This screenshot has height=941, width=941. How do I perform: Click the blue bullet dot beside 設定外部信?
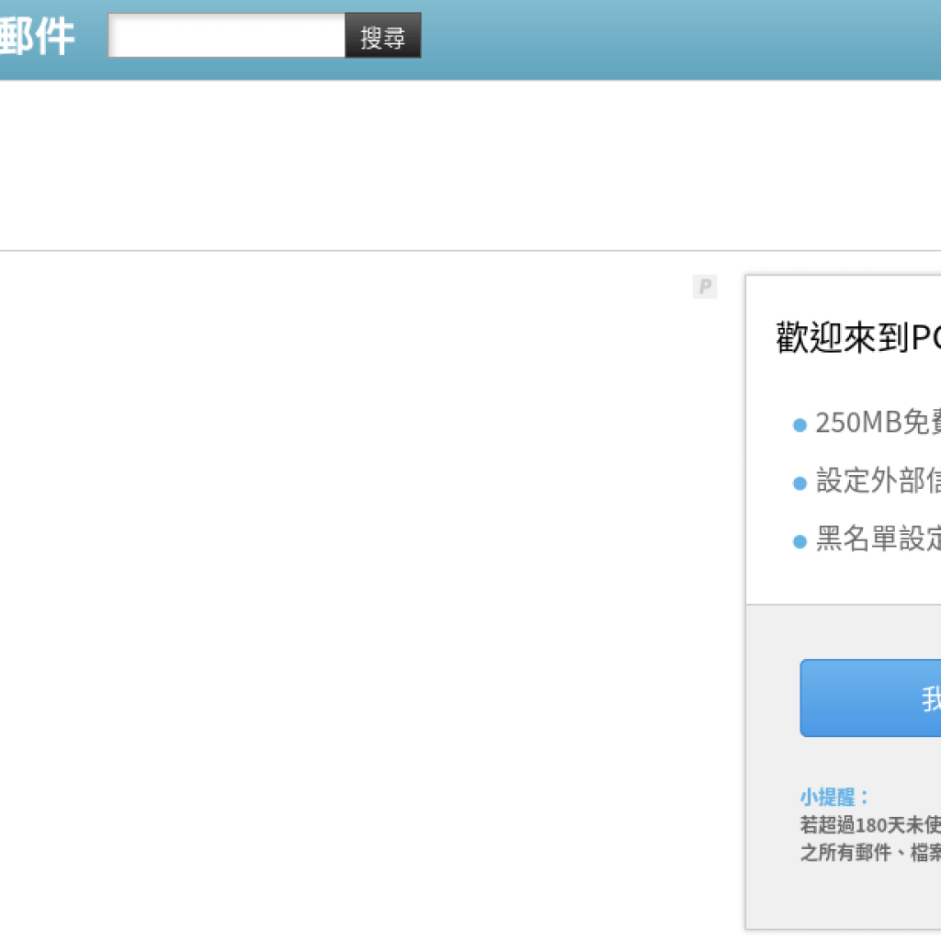pyautogui.click(x=799, y=482)
